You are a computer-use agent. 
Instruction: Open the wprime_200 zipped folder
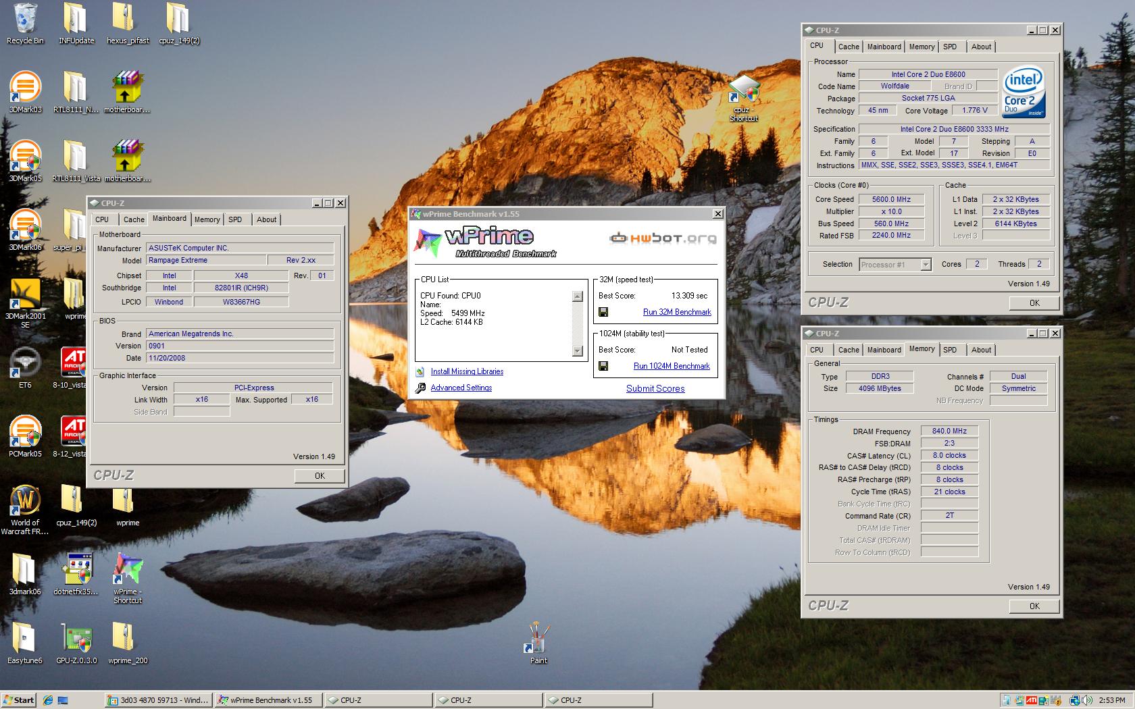(128, 644)
